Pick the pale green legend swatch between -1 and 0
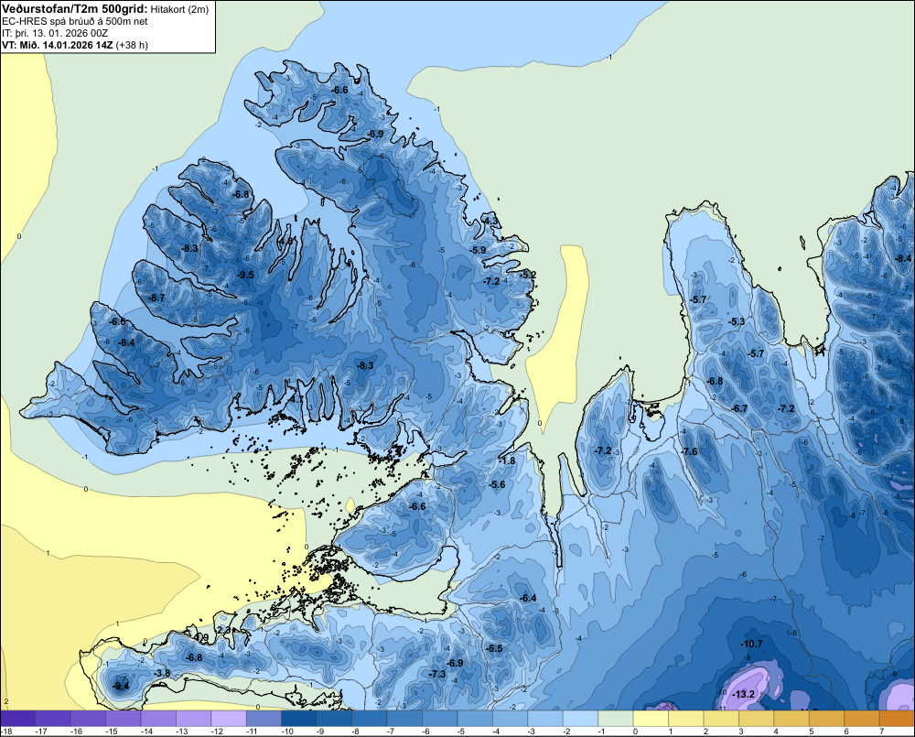The image size is (915, 737). point(616,719)
